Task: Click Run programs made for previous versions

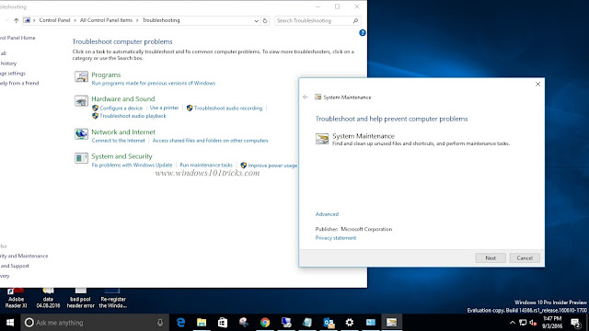Action: [154, 84]
